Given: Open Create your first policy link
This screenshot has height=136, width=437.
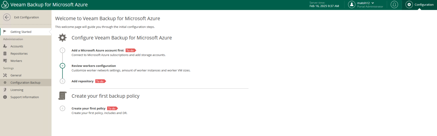Looking at the screenshot, I should (88, 108).
